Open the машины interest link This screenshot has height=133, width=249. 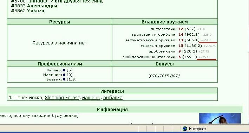click(x=91, y=98)
